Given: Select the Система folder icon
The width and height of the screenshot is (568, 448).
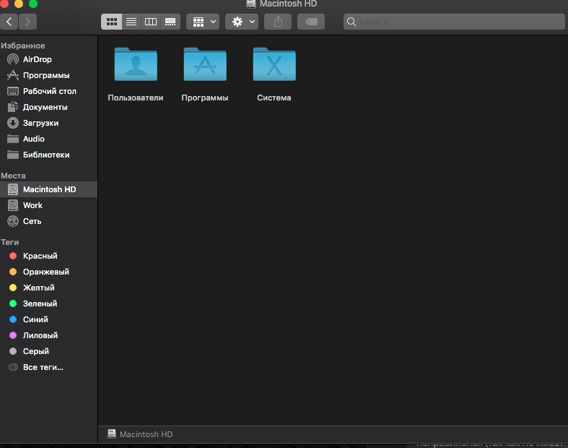Looking at the screenshot, I should click(274, 64).
